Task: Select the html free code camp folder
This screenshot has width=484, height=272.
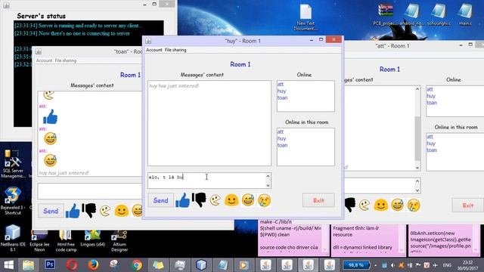Action: click(66, 241)
